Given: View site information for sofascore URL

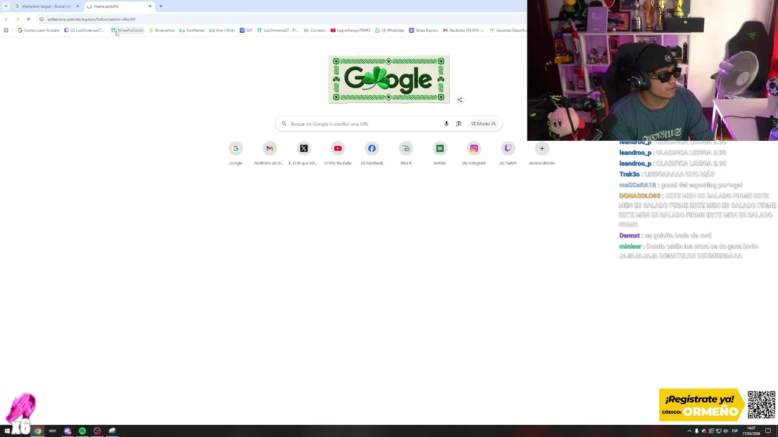Looking at the screenshot, I should click(x=41, y=19).
